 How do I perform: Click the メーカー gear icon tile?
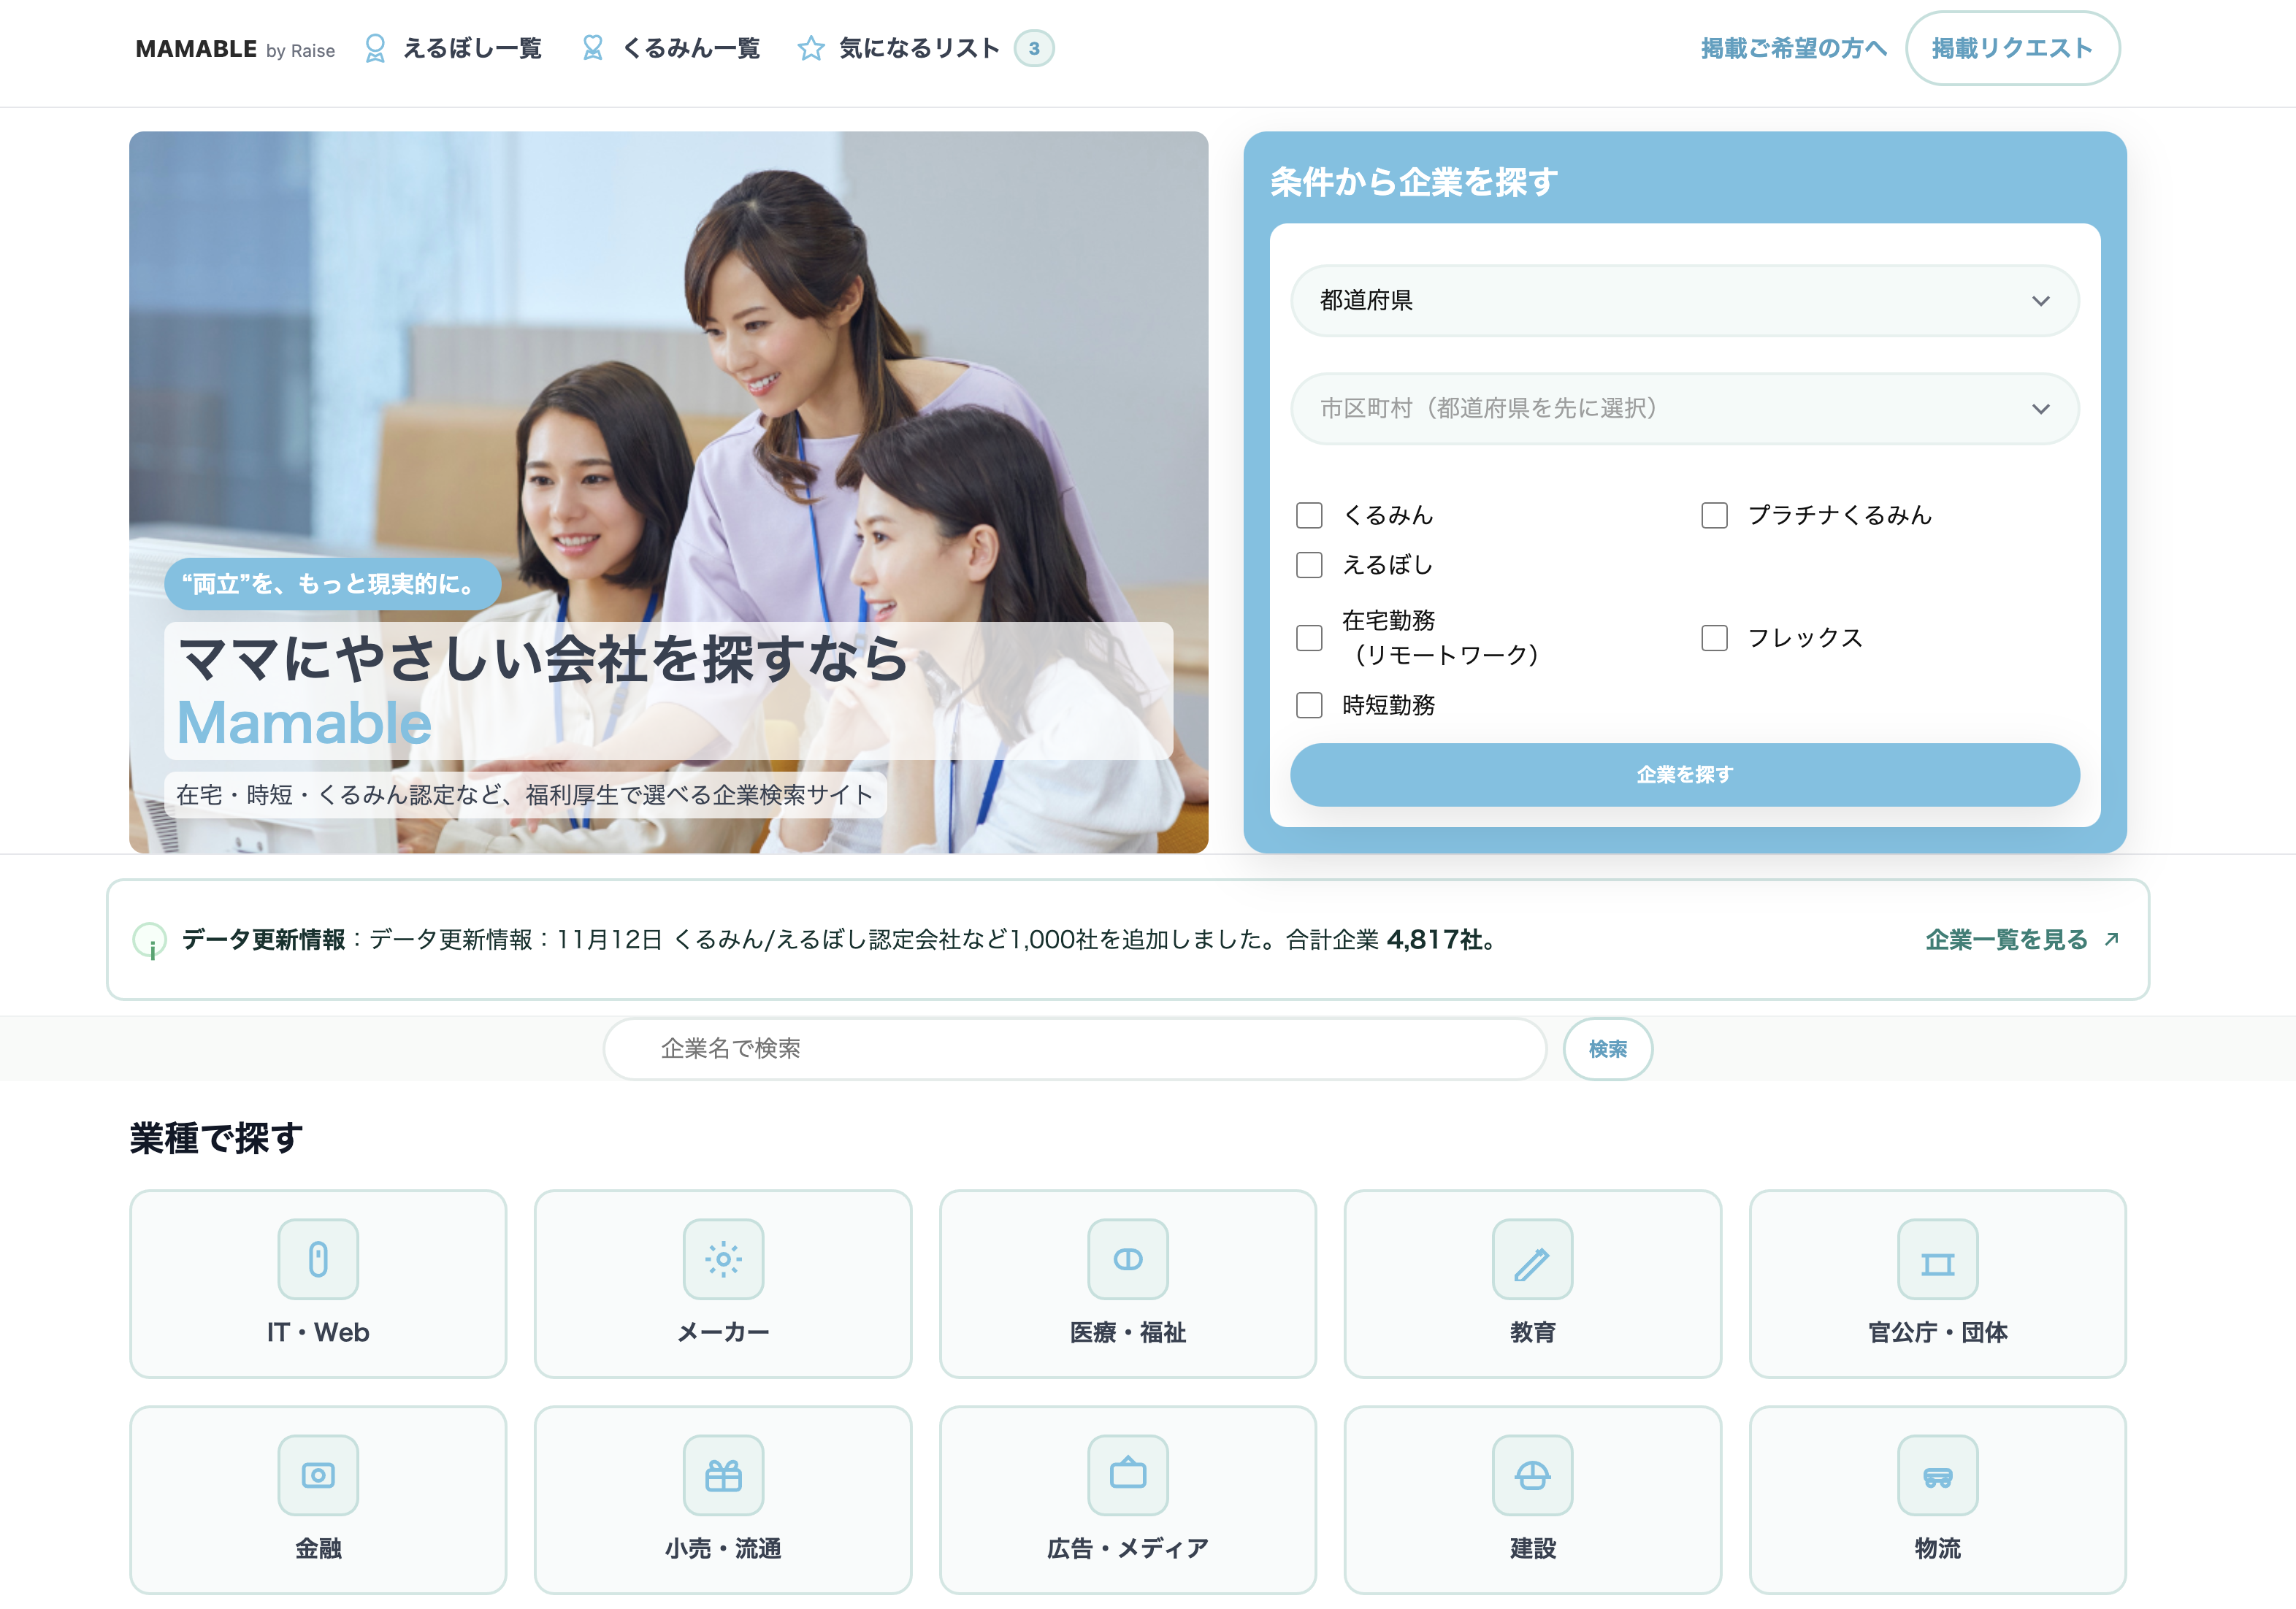tap(723, 1259)
